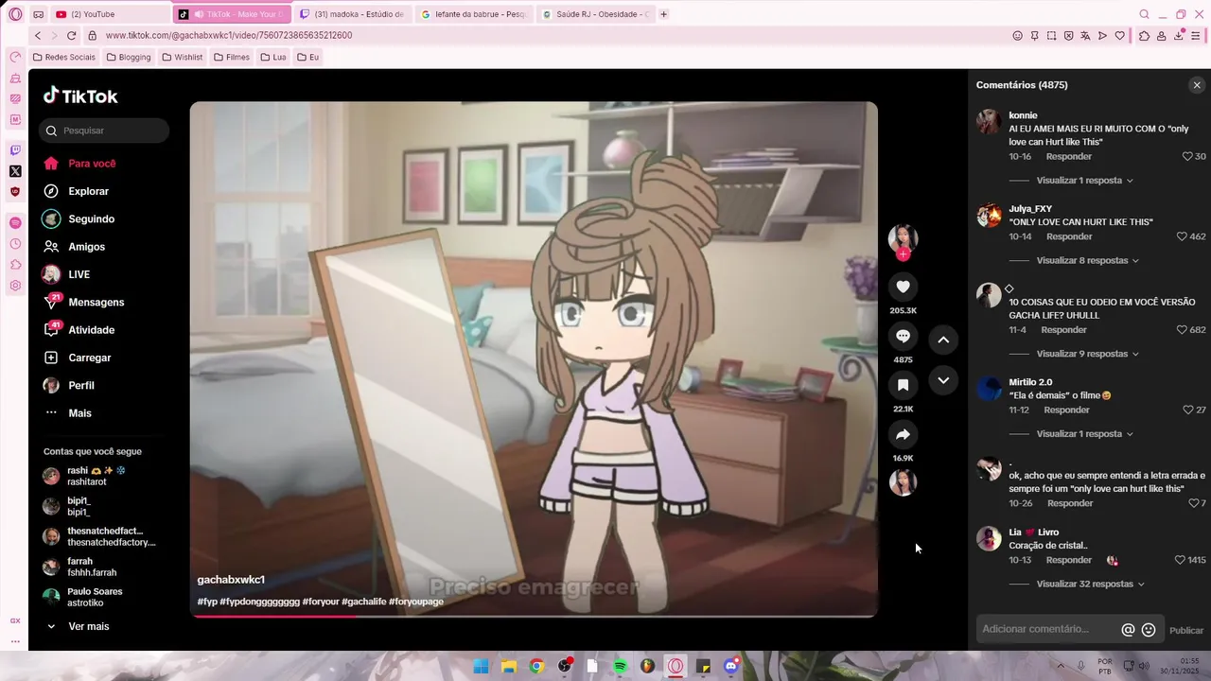Share the video with the arrow icon
The image size is (1211, 681).
903,434
